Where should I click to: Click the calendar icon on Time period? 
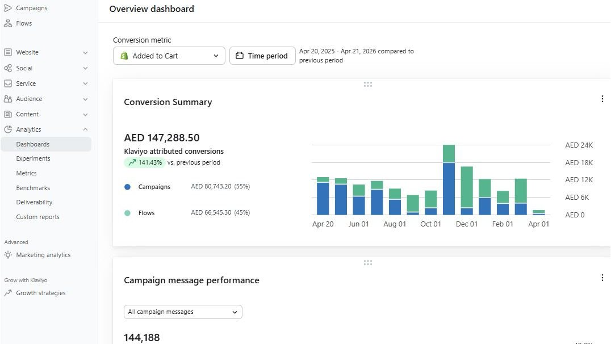[x=240, y=56]
